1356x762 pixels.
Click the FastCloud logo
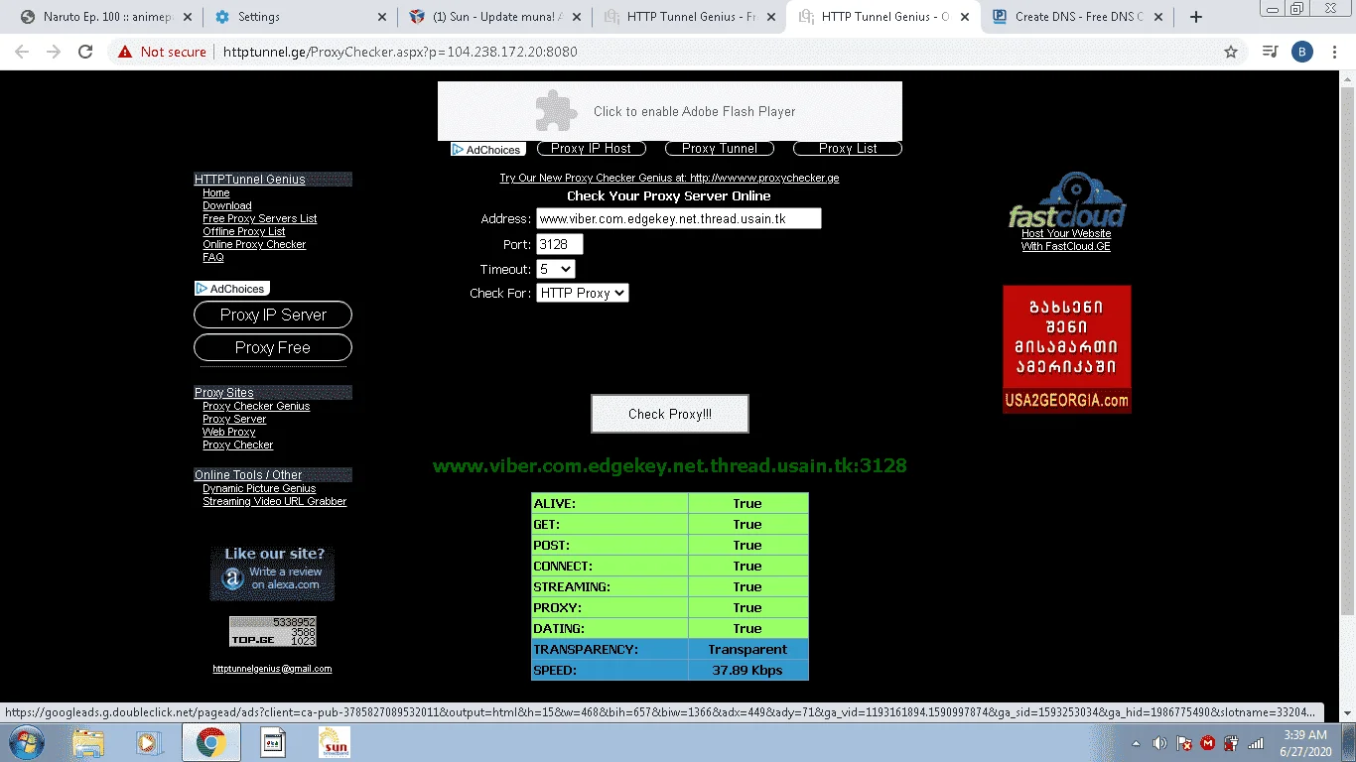click(x=1067, y=200)
